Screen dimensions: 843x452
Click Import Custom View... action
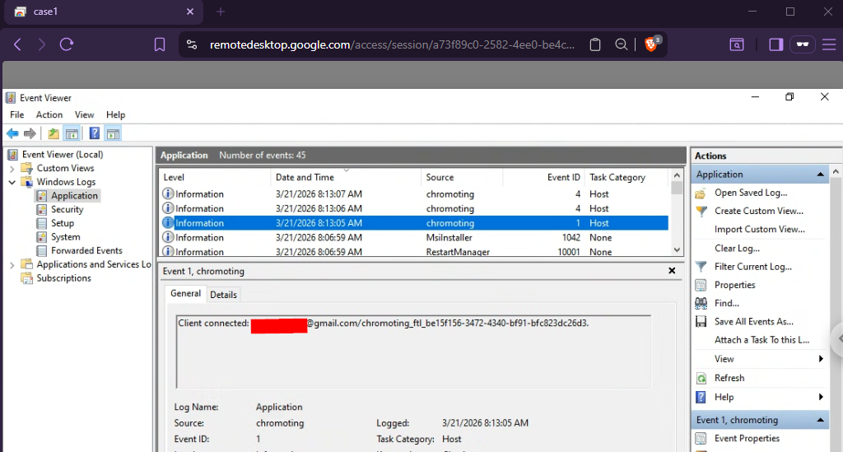(x=760, y=230)
